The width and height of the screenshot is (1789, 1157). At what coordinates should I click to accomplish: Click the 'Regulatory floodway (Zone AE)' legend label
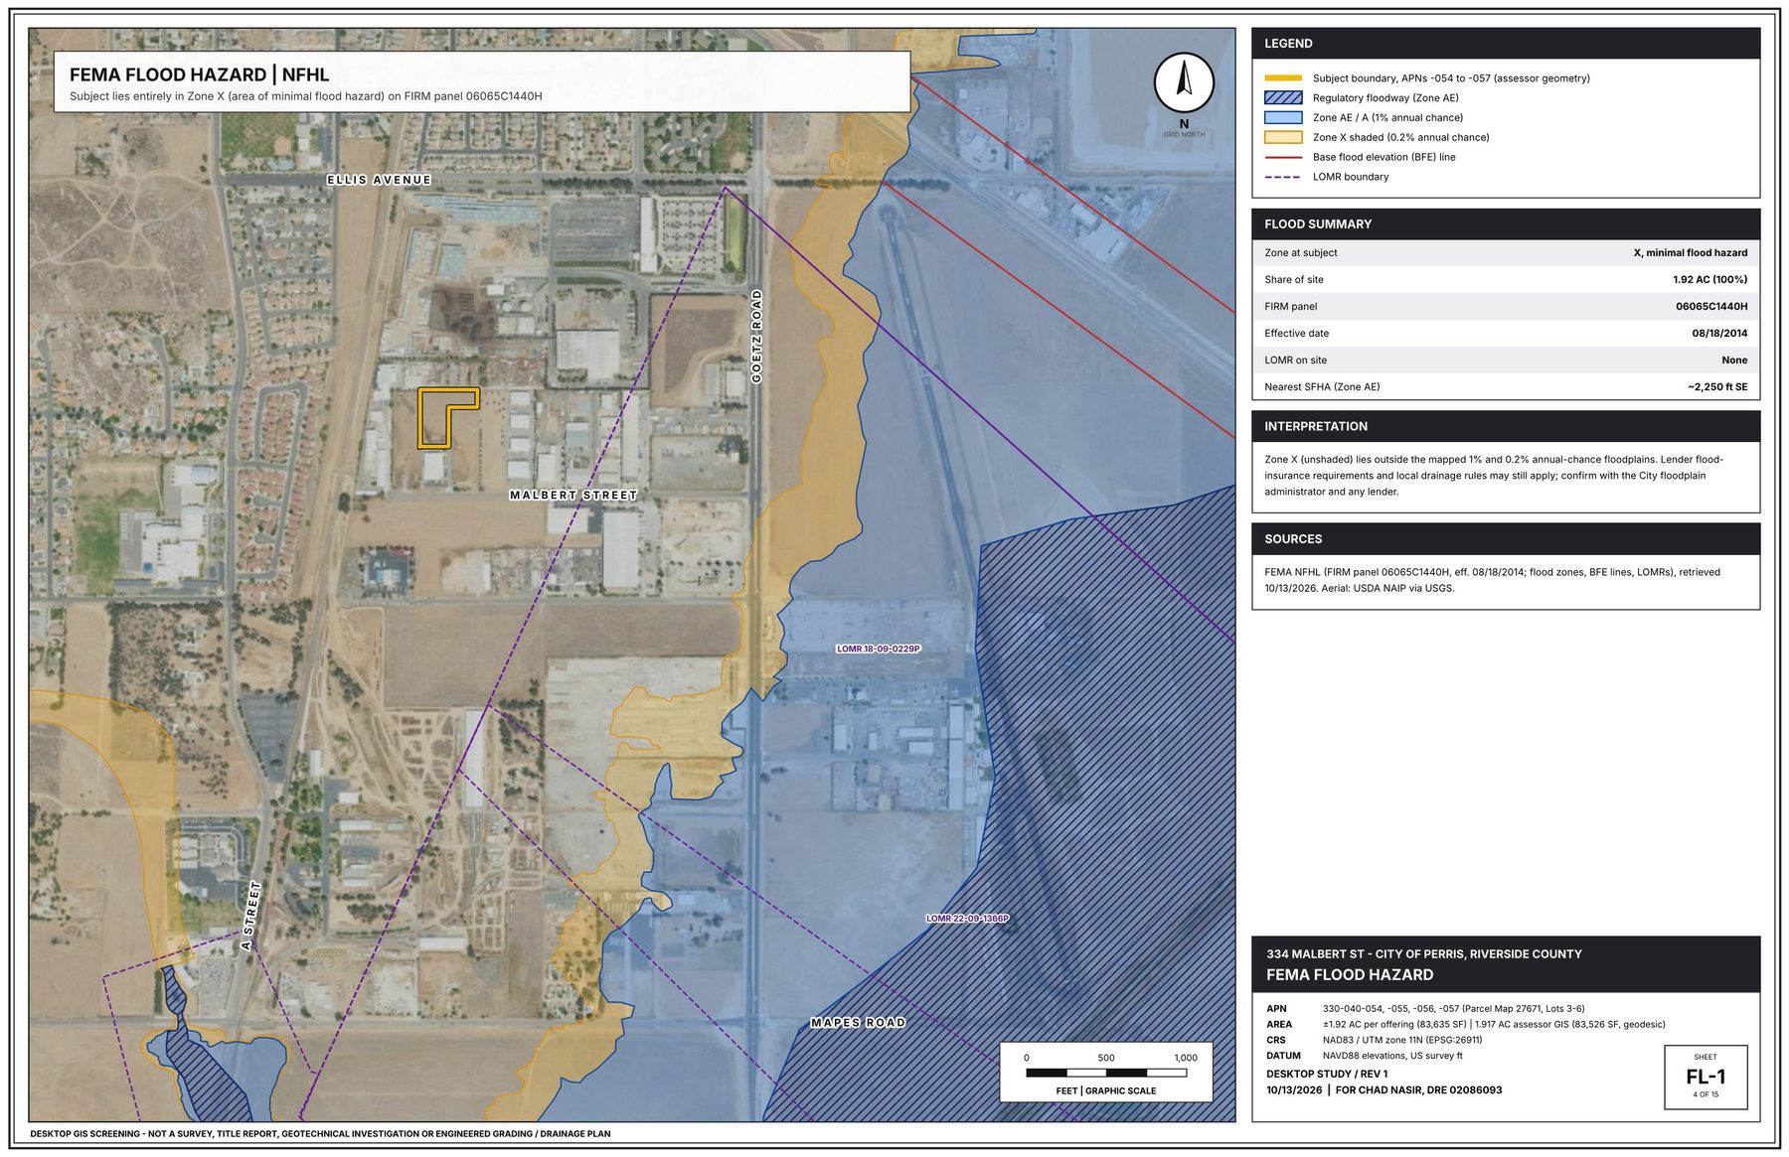1385,98
